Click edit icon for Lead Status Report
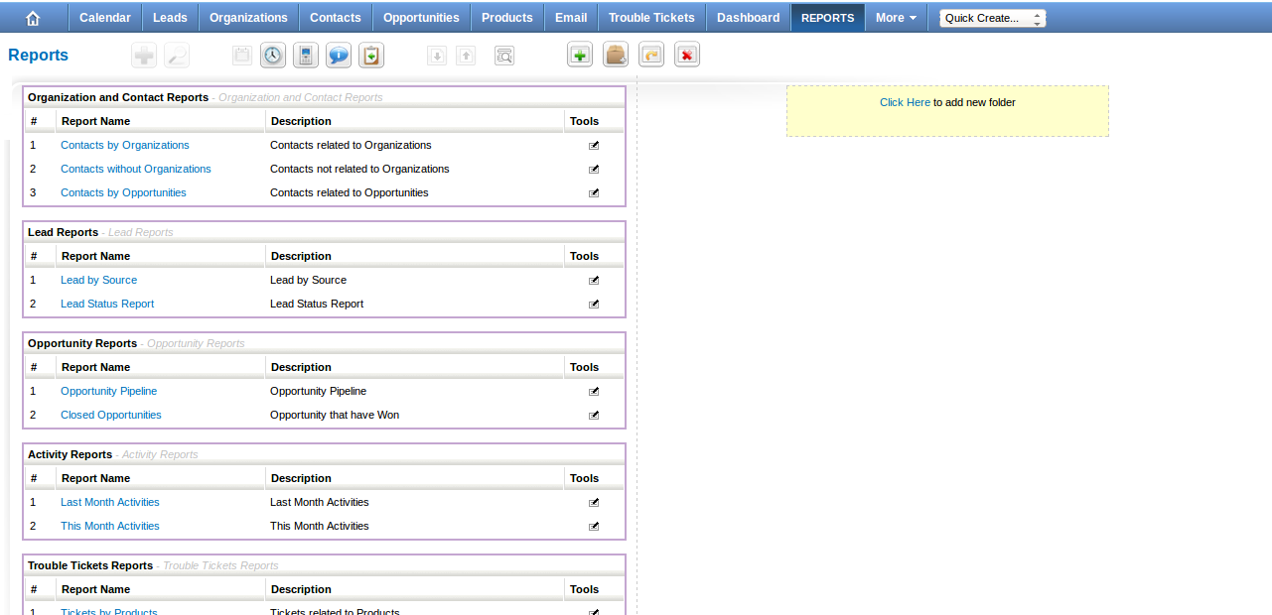1272x615 pixels. coord(594,304)
